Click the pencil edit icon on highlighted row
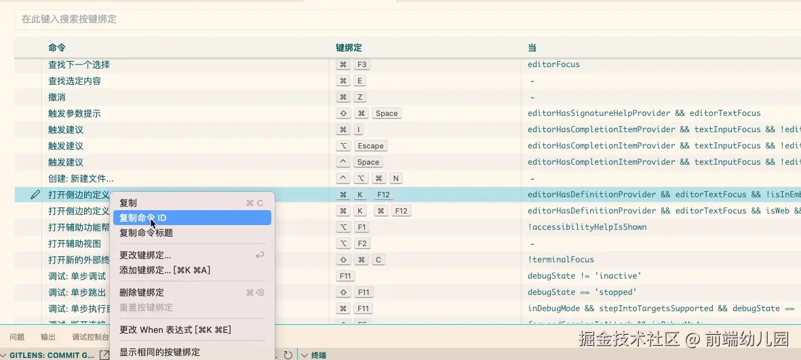 point(35,195)
